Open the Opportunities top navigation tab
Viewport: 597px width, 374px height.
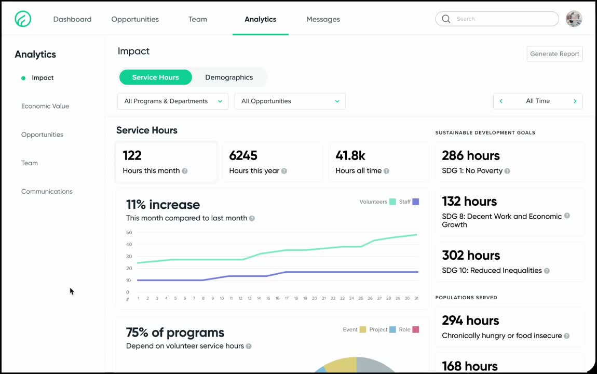point(135,19)
